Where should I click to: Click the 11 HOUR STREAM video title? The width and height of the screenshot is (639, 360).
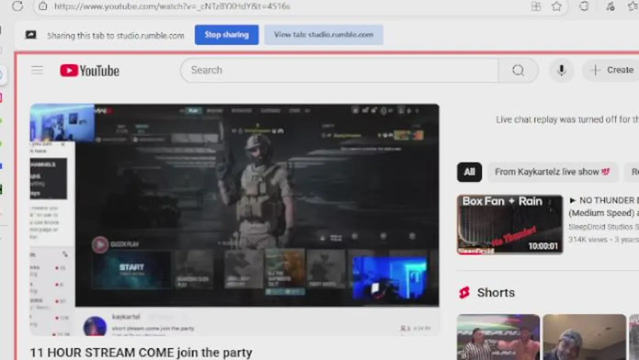click(141, 352)
